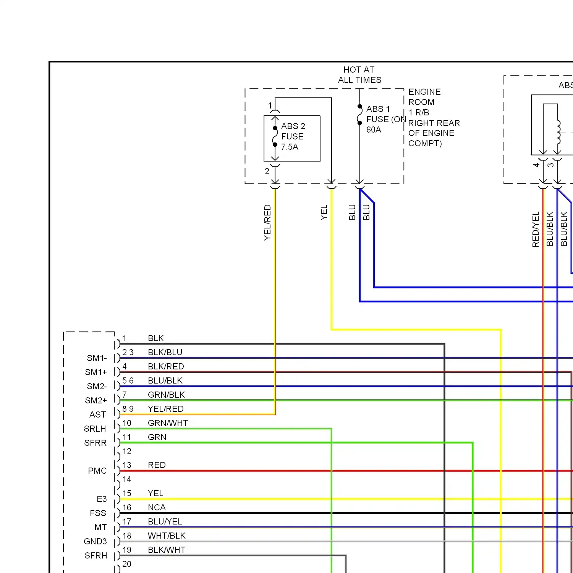The image size is (573, 573).
Task: Click the SRLH terminal name
Action: point(95,429)
